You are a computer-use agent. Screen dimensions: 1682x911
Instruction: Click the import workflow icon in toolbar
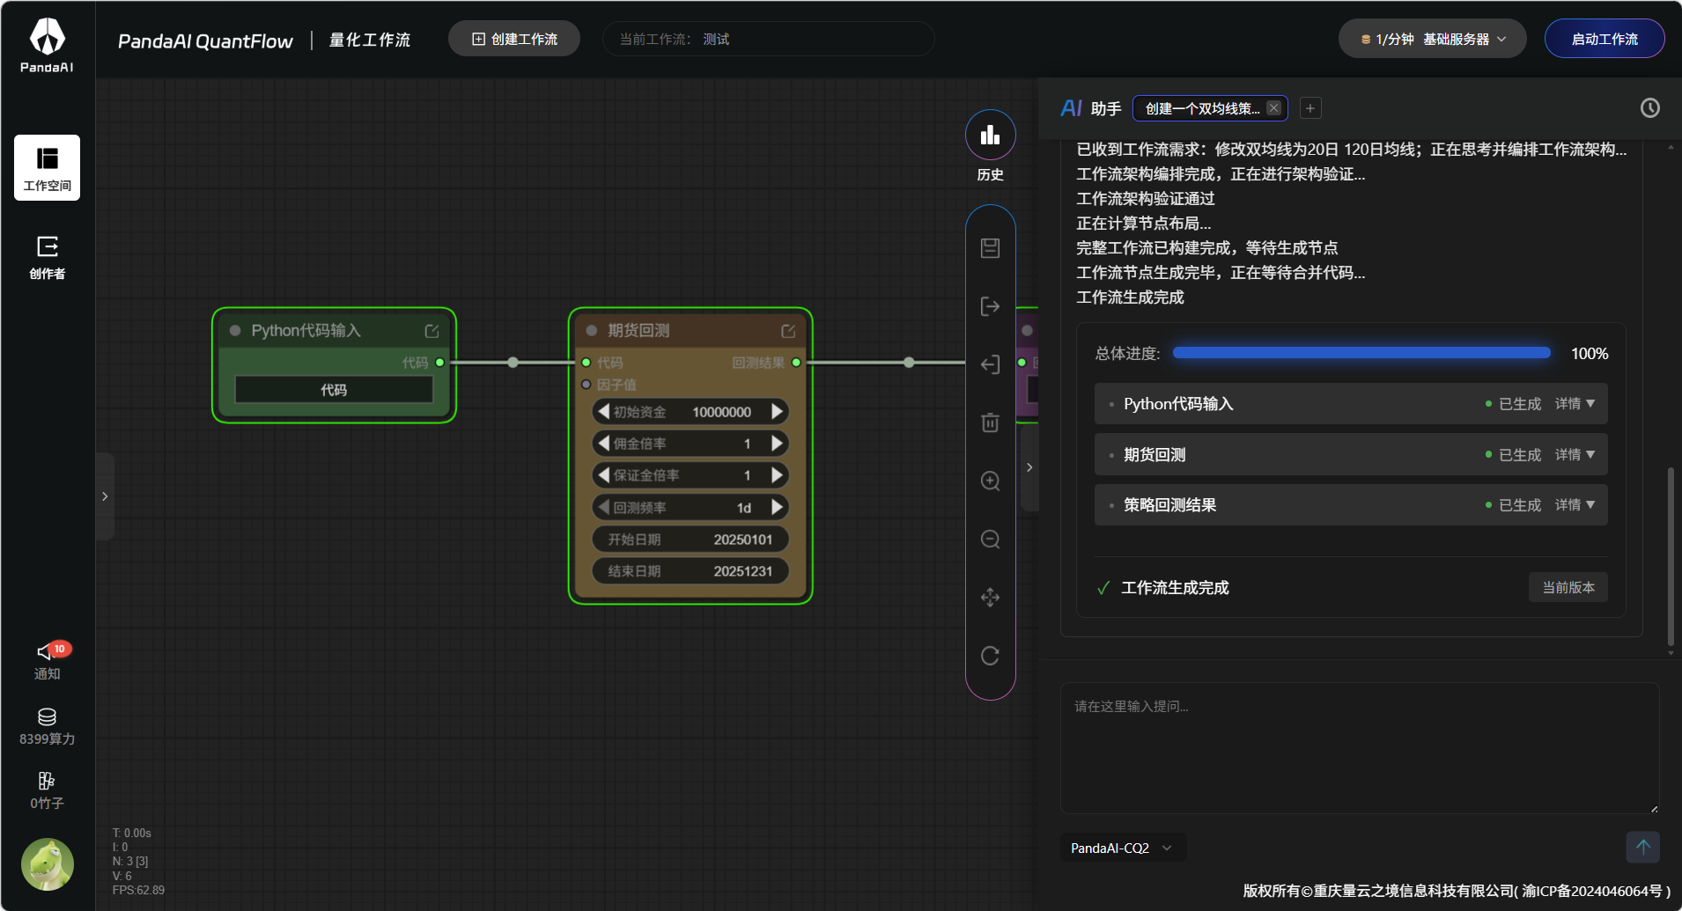990,364
